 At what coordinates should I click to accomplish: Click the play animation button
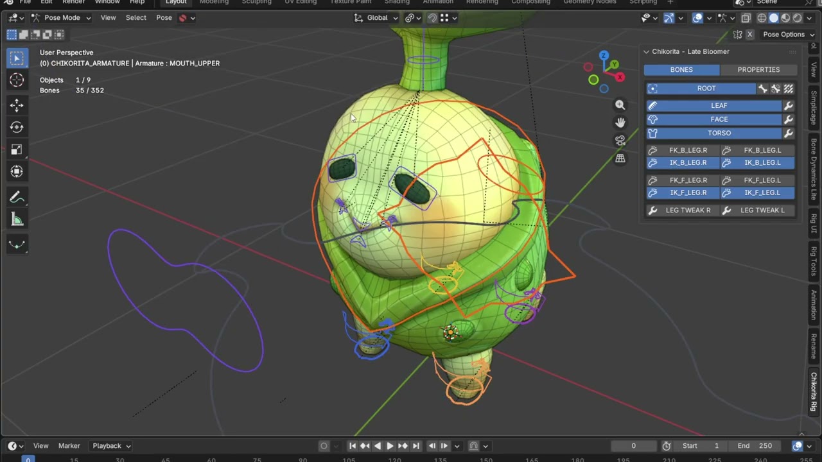coord(390,446)
